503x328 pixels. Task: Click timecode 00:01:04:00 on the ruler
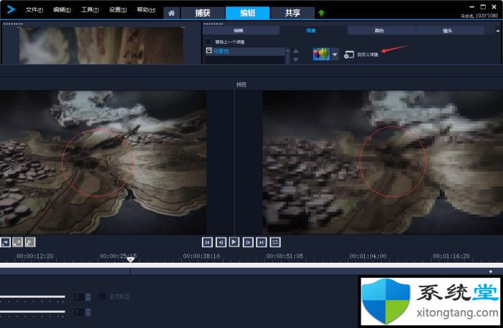tap(368, 256)
